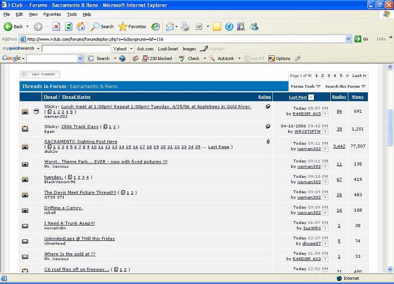Open the Mail envelope toolbar icon
This screenshot has width=394, height=284.
tap(170, 27)
